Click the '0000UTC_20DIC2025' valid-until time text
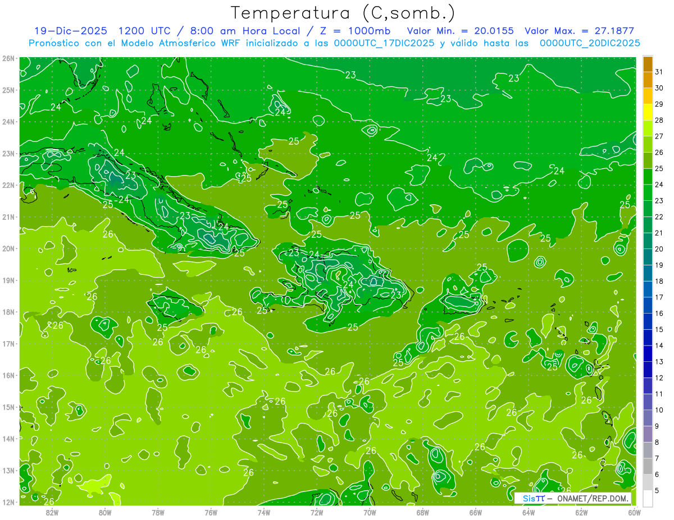Screen dimensions: 674x520 [x=590, y=43]
